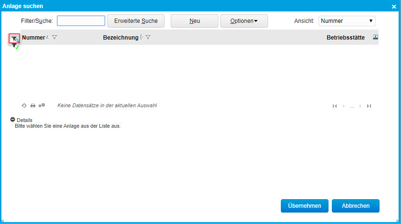Click the Betriebsstätte column header
Image resolution: width=401 pixels, height=224 pixels.
coord(346,38)
